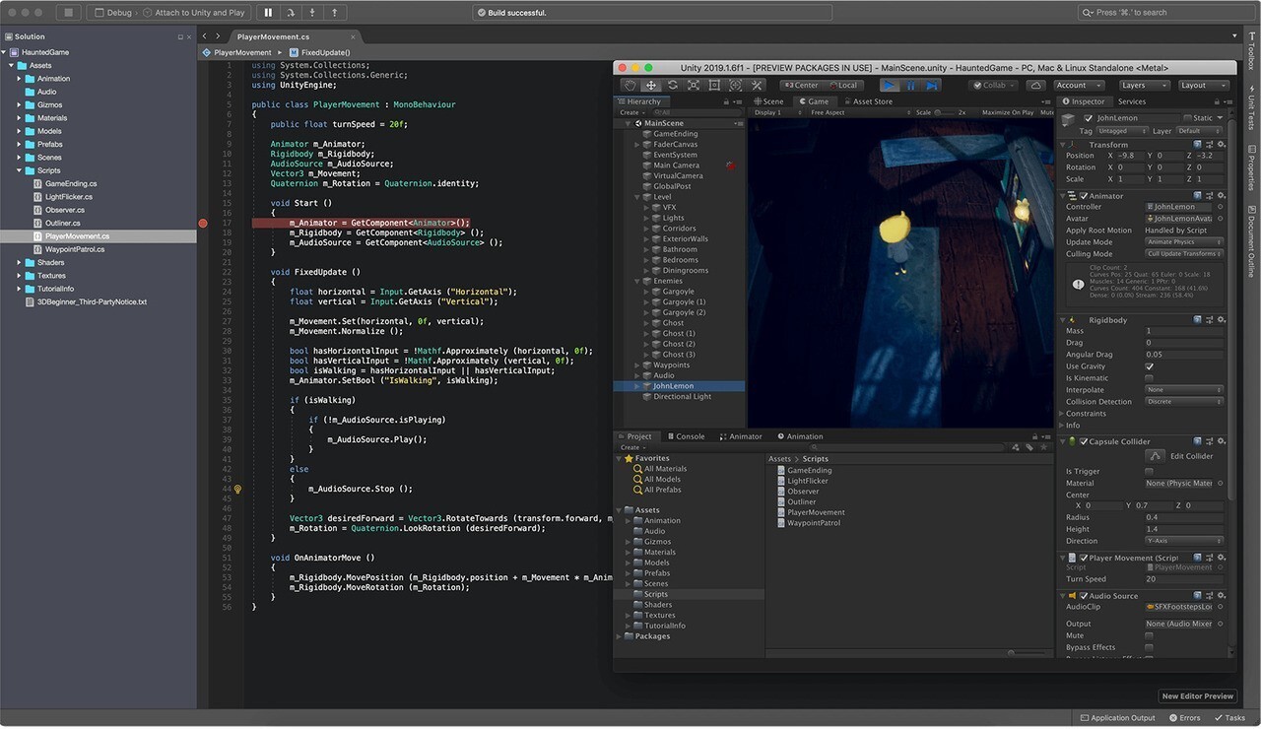This screenshot has height=729, width=1261.
Task: Switch to the Console tab
Action: 686,436
